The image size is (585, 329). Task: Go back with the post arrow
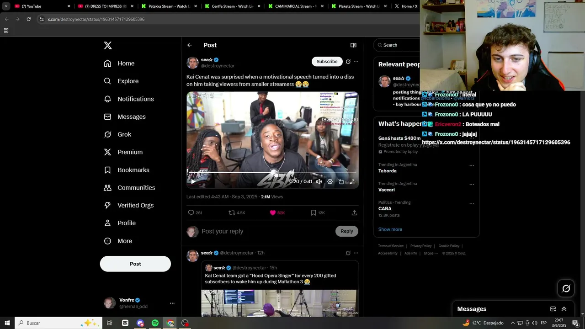(190, 45)
